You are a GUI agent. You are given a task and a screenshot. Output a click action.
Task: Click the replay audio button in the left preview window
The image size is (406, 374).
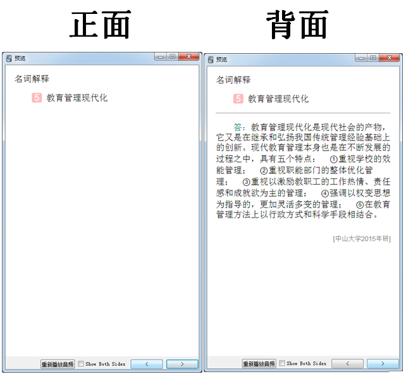point(58,364)
